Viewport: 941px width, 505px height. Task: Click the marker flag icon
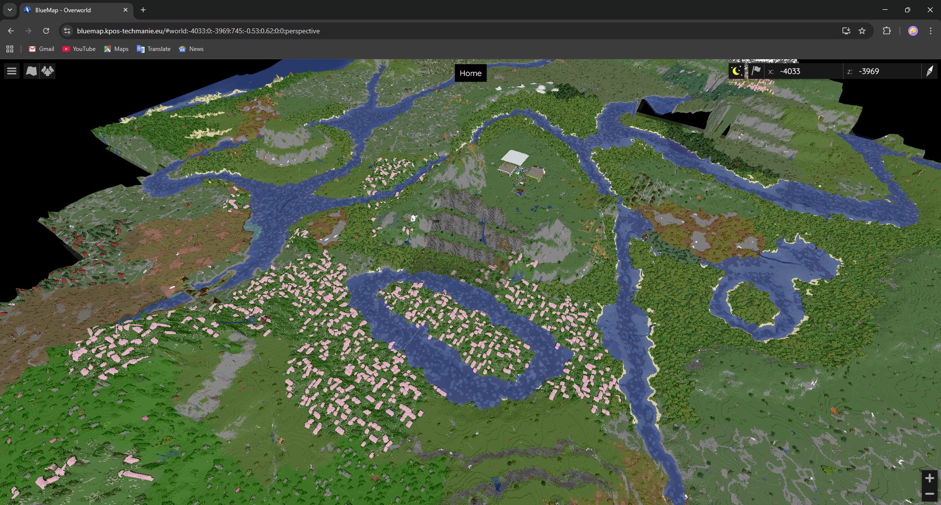click(756, 72)
